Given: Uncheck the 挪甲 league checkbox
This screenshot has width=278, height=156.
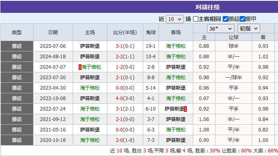Looking at the screenshot, I should 242,19.
